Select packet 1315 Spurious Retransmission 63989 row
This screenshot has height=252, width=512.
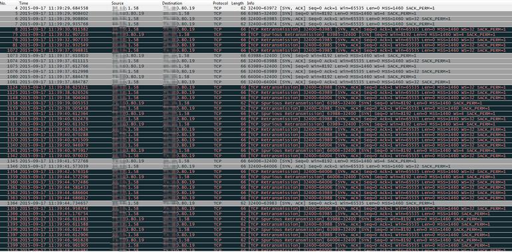click(x=256, y=124)
